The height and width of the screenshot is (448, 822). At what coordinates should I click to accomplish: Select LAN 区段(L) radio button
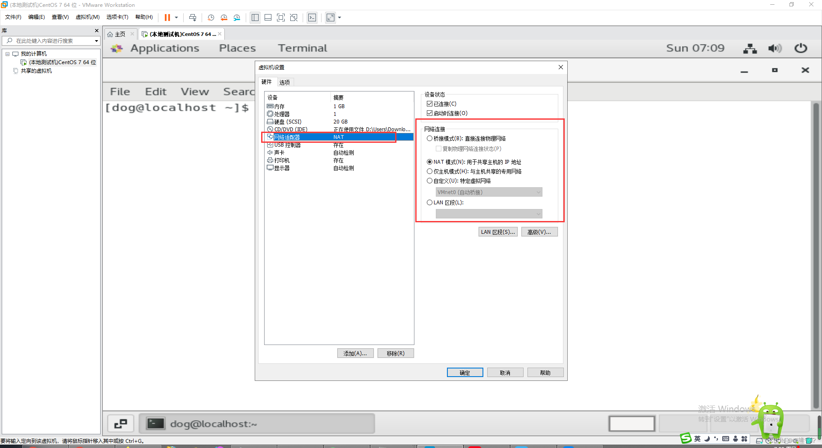click(x=429, y=203)
